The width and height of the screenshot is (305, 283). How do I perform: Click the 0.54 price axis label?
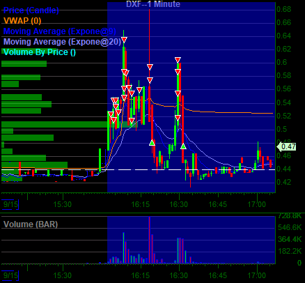283,102
